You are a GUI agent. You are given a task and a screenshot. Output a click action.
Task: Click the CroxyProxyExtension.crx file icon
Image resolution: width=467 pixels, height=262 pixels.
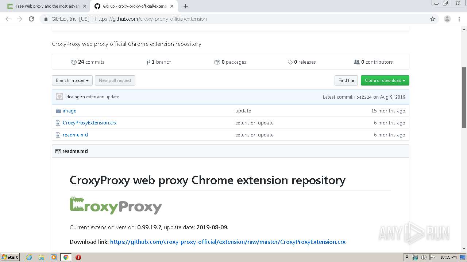tap(58, 123)
